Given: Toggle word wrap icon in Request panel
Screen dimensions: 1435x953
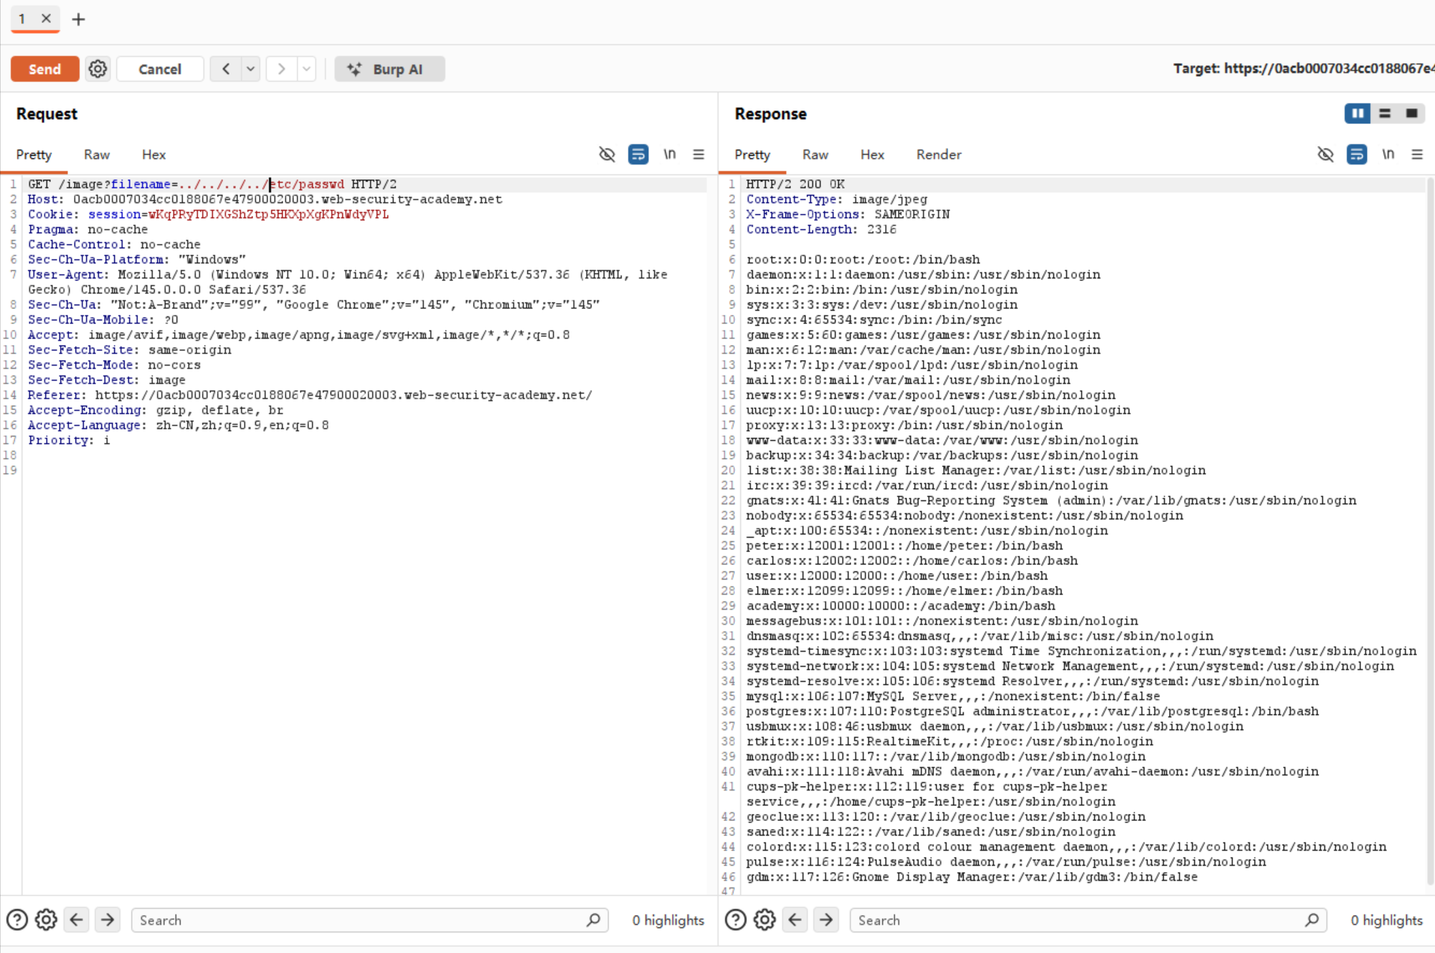Looking at the screenshot, I should 638,154.
